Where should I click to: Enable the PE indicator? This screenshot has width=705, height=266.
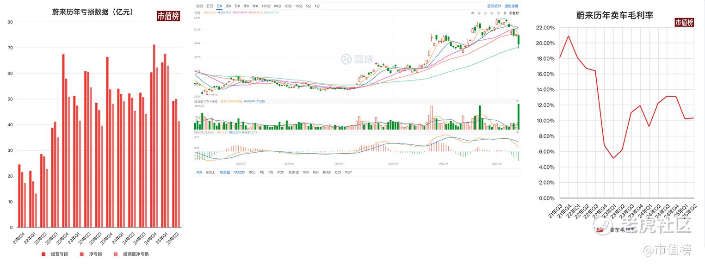coord(262,172)
